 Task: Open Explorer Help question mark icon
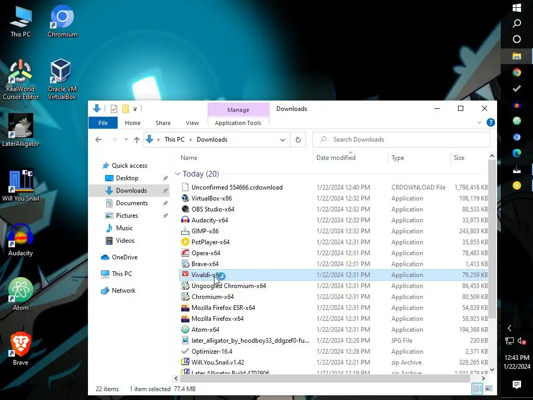point(490,122)
